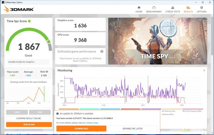Click the Average score value 1 864

coord(28,76)
